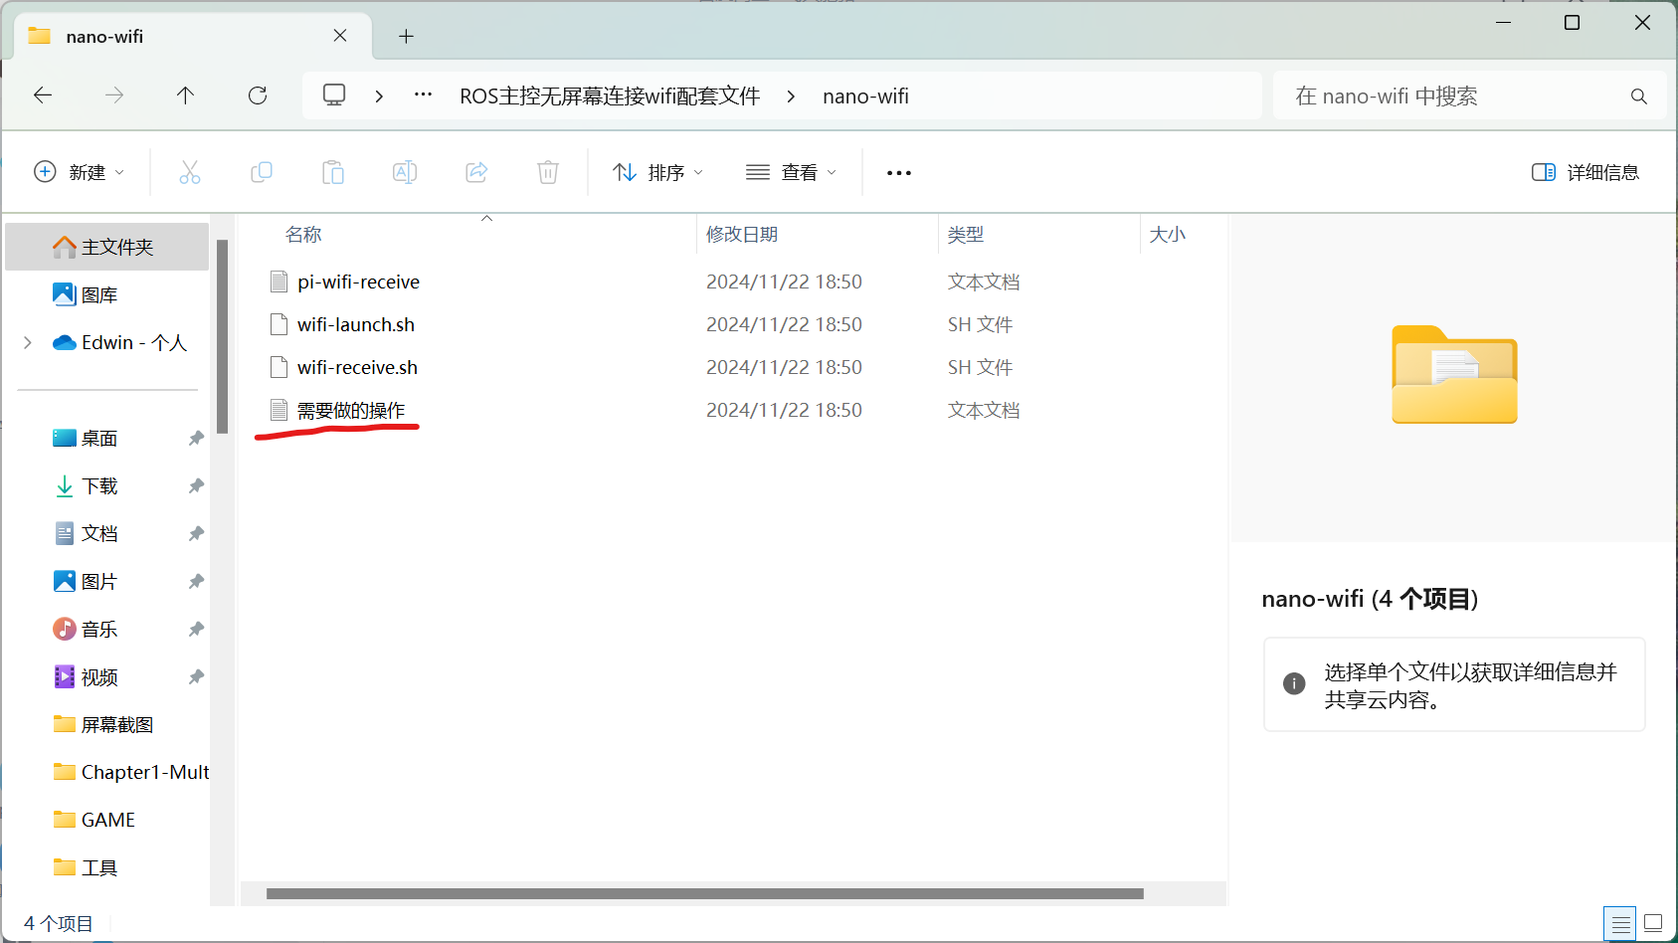Click the Share icon in toolbar
The height and width of the screenshot is (943, 1678).
pyautogui.click(x=476, y=172)
